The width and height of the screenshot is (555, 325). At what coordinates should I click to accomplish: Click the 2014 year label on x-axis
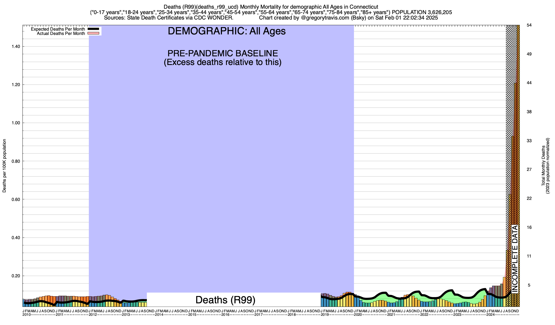pos(159,315)
